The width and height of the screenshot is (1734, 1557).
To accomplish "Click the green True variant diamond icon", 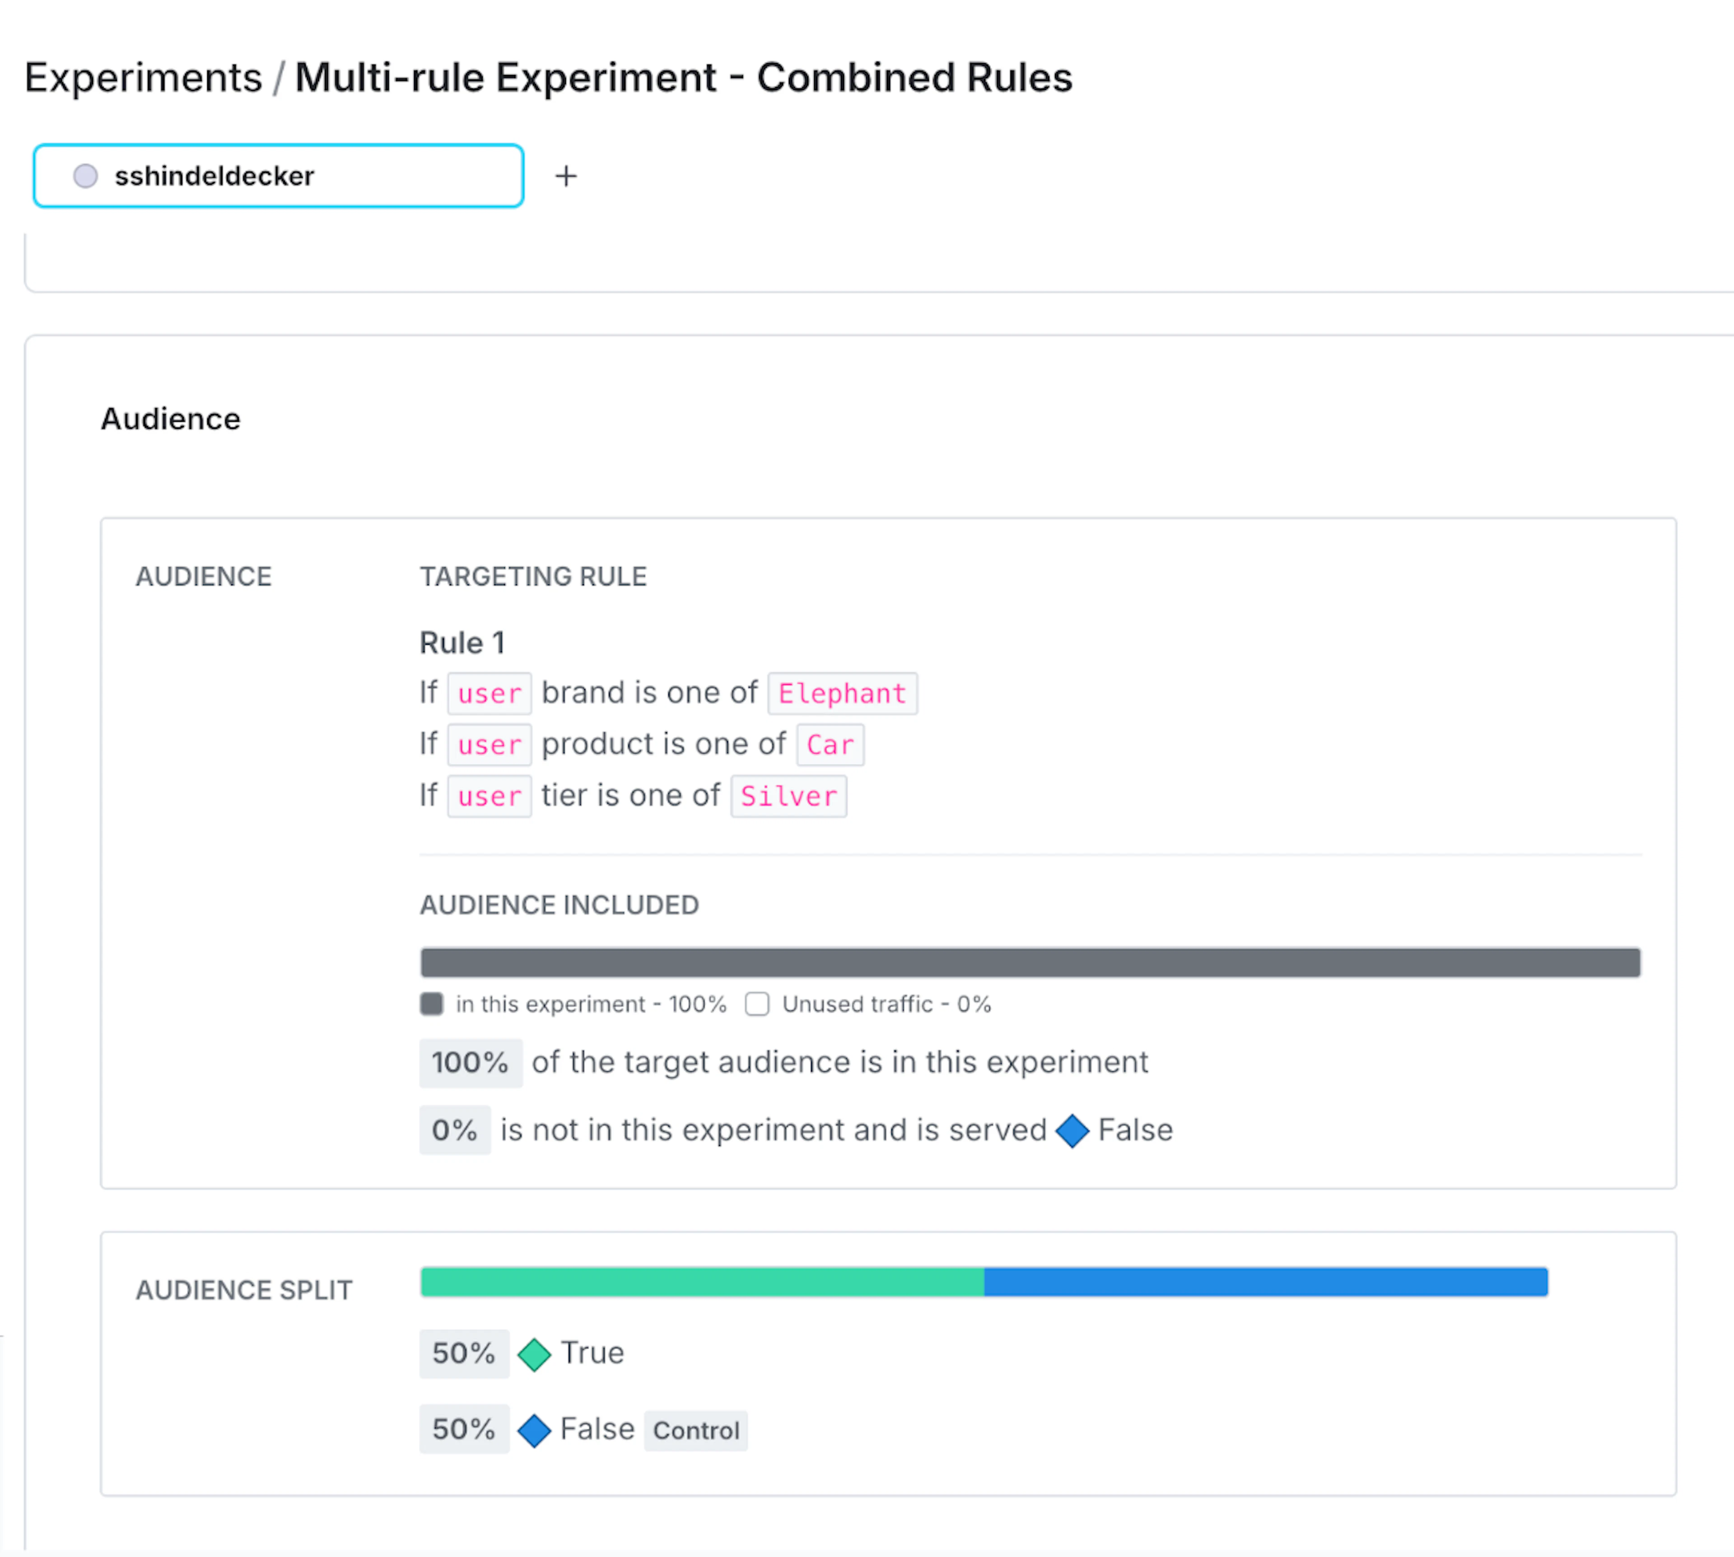I will [x=535, y=1353].
